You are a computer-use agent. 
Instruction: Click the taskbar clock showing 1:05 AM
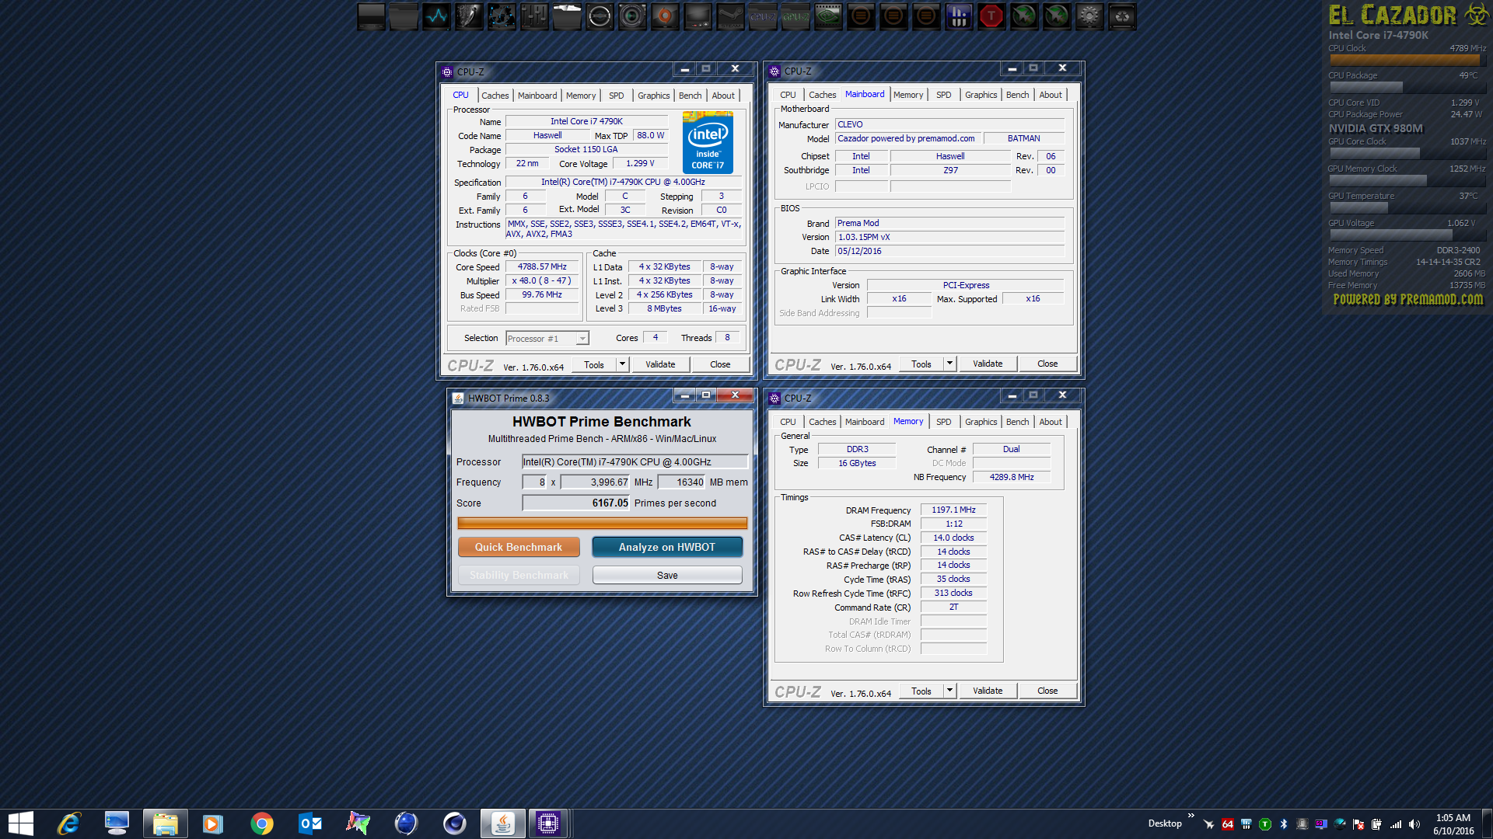(x=1453, y=824)
